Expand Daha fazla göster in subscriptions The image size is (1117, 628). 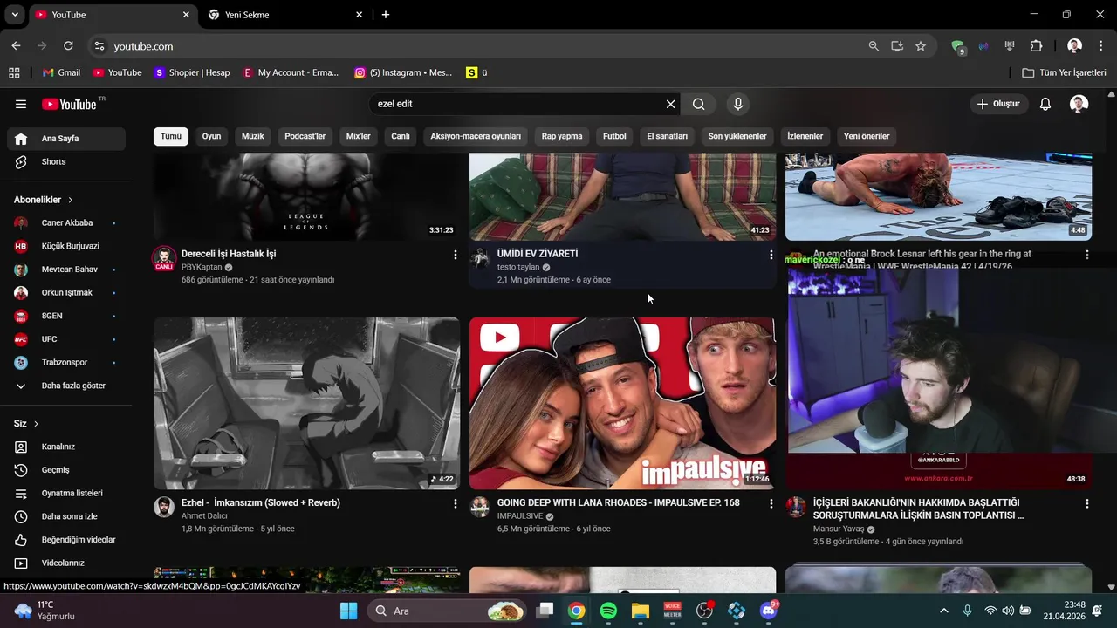point(66,386)
